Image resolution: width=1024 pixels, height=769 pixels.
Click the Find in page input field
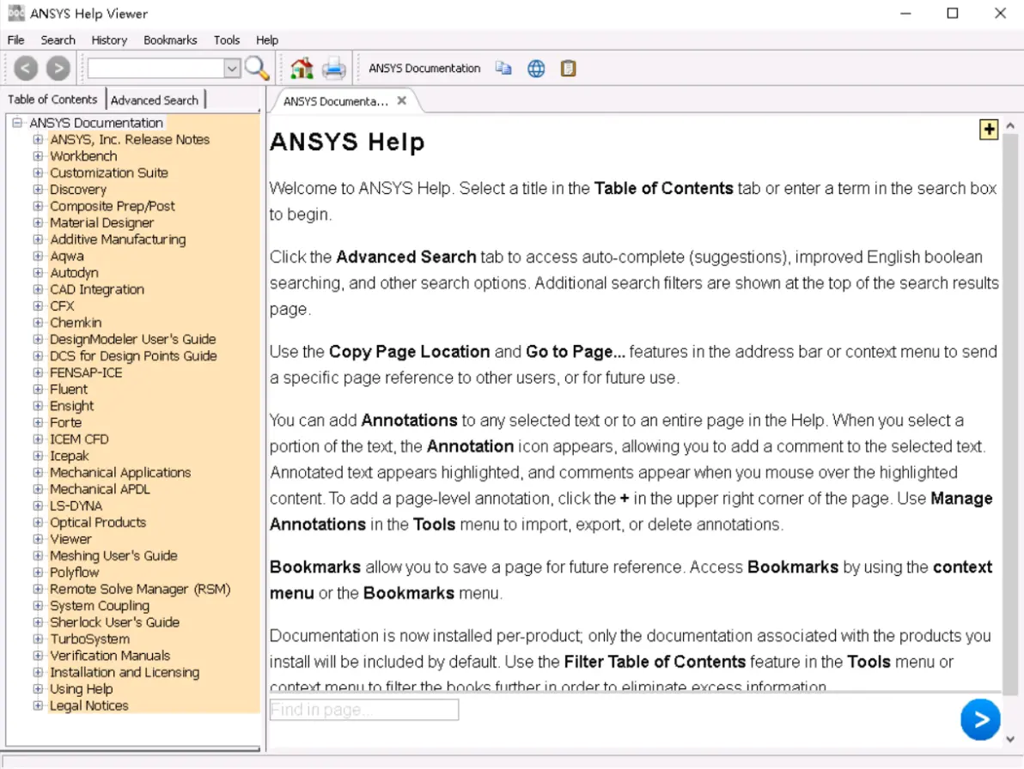coord(363,710)
